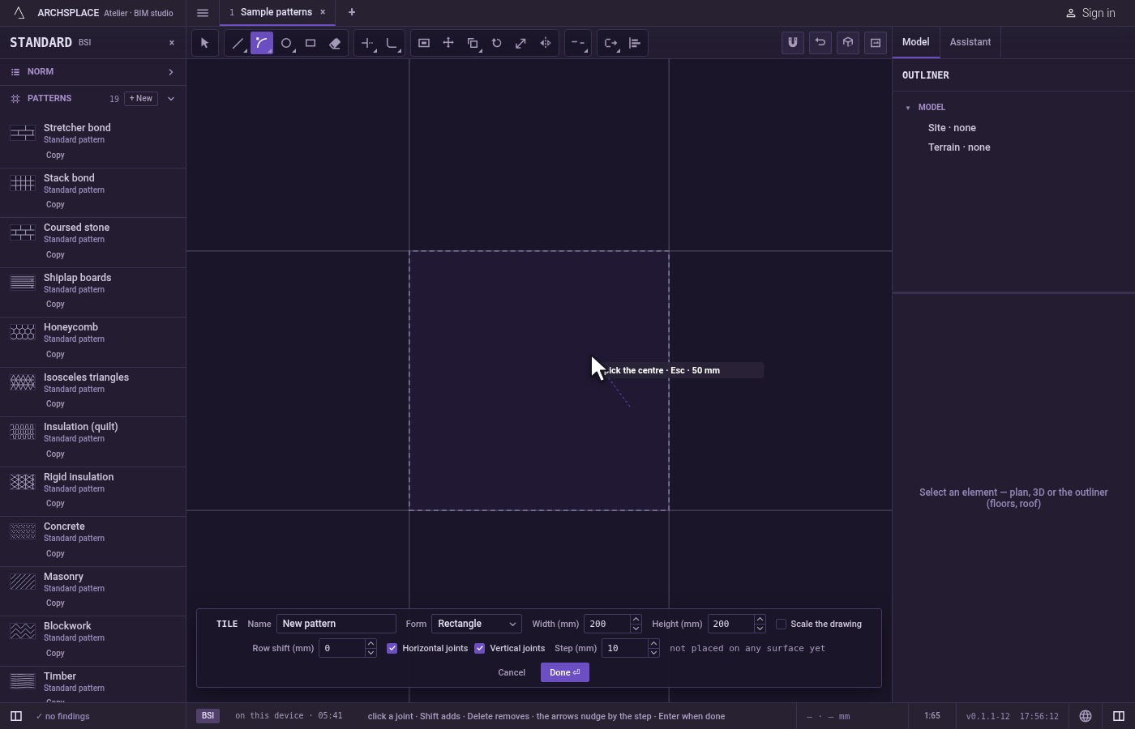Toggle the magnet snap icon

[793, 43]
